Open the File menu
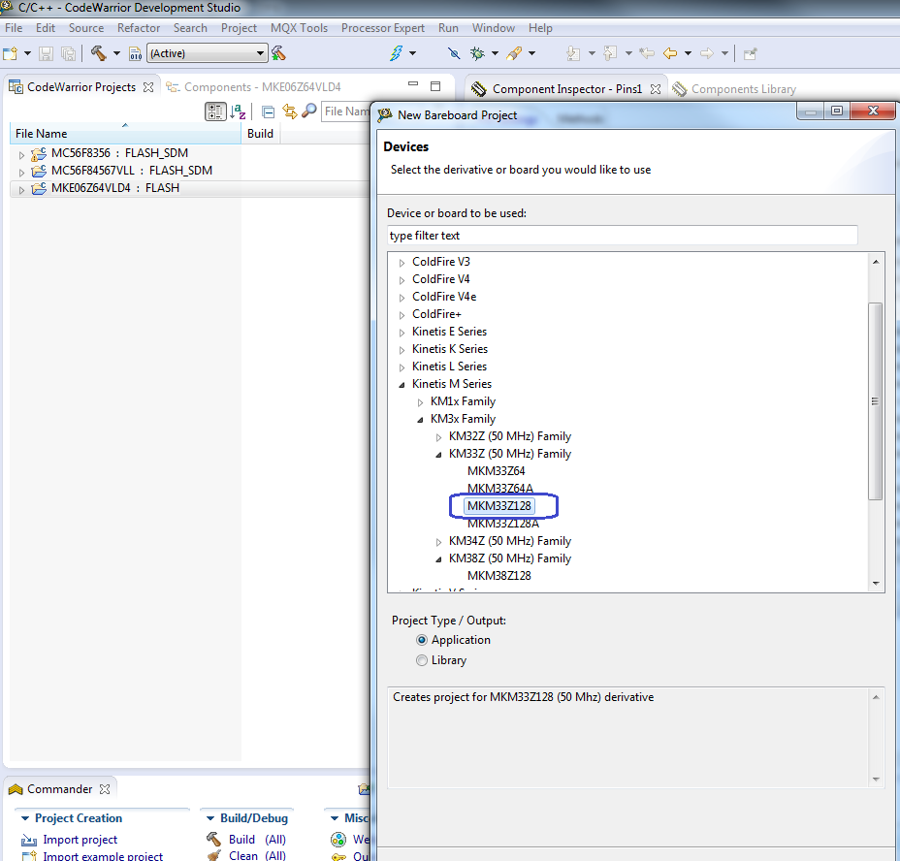The height and width of the screenshot is (861, 900). [x=14, y=28]
